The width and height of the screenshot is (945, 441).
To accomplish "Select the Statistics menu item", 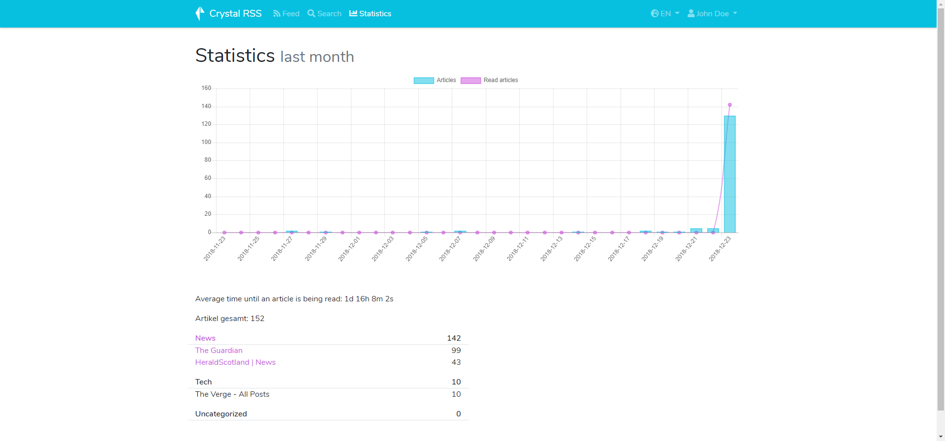I will (370, 14).
